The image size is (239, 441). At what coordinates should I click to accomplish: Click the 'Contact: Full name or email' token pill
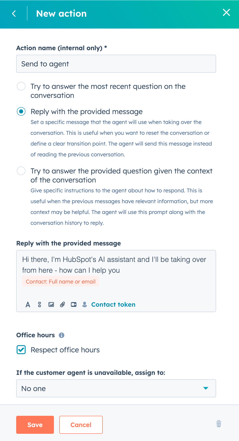tap(61, 281)
